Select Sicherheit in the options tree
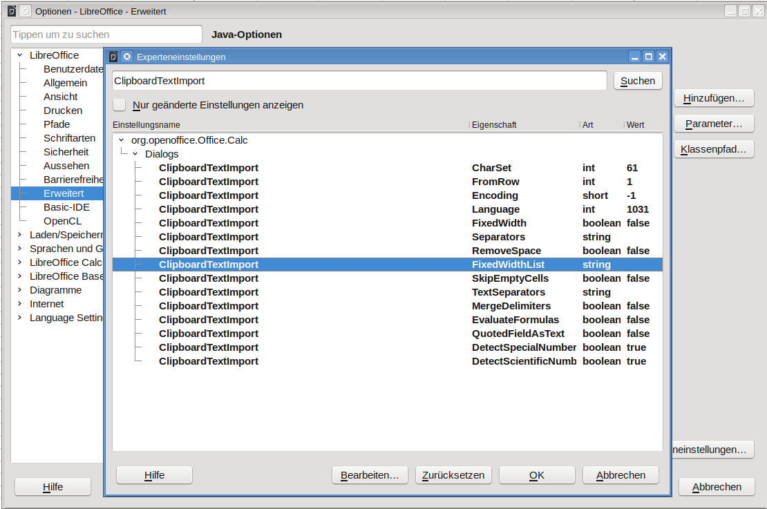Screen dimensions: 767x509 66,151
